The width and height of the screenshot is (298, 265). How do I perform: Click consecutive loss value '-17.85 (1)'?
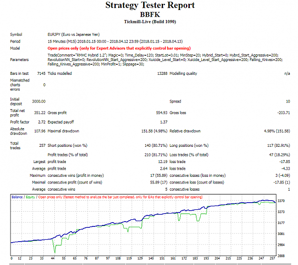click(x=282, y=183)
